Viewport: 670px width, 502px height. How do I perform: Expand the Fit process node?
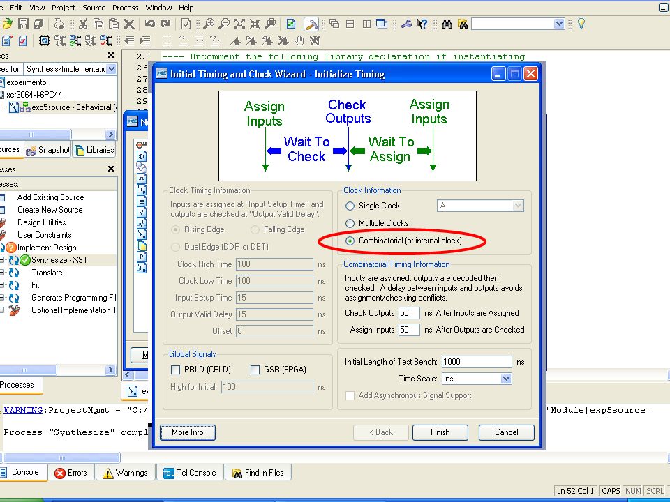pos(2,285)
